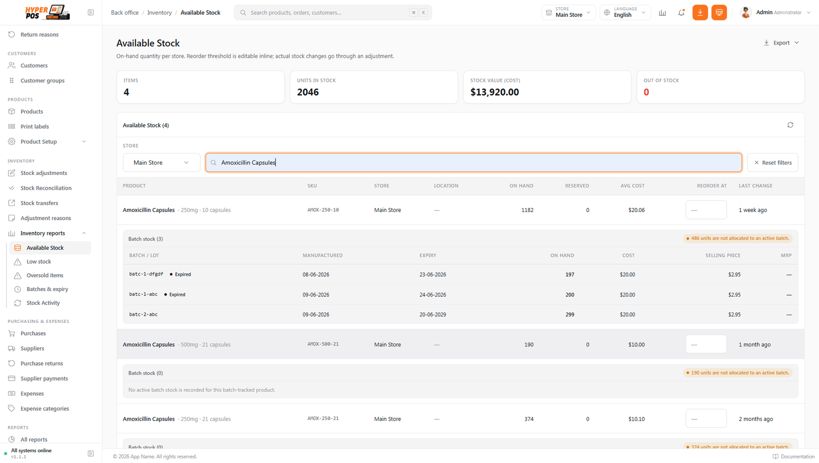Viewport: 819px width, 463px height.
Task: Open the analytics bar chart icon
Action: pos(662,13)
